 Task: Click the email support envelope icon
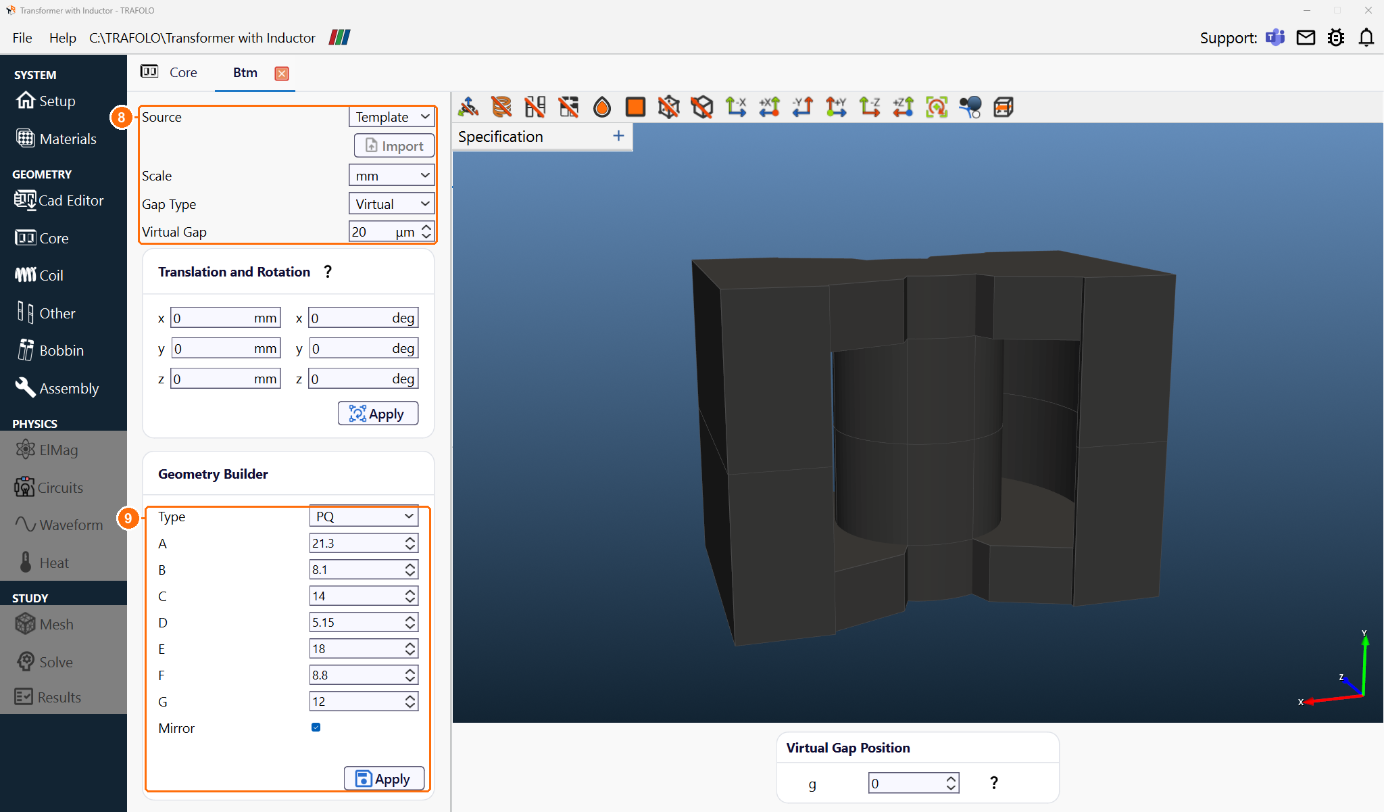pyautogui.click(x=1306, y=38)
